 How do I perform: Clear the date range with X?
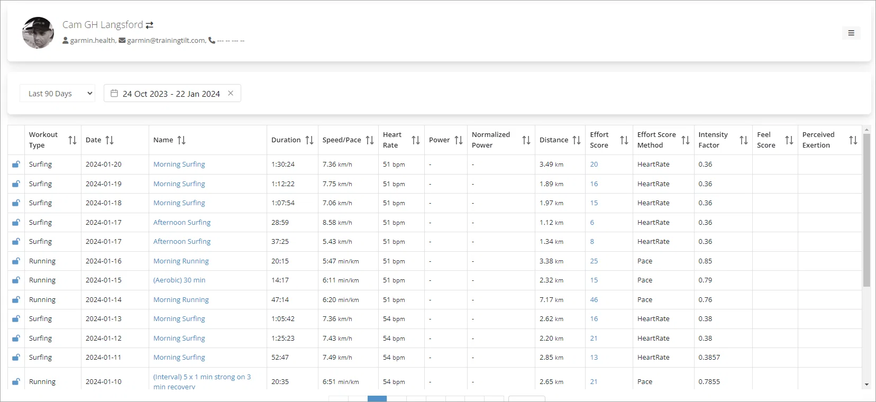(x=231, y=93)
